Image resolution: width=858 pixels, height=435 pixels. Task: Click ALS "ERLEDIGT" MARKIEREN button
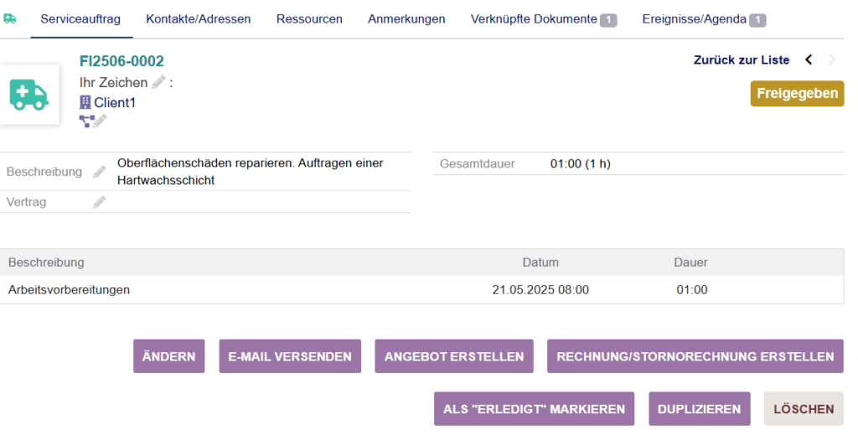pyautogui.click(x=534, y=409)
